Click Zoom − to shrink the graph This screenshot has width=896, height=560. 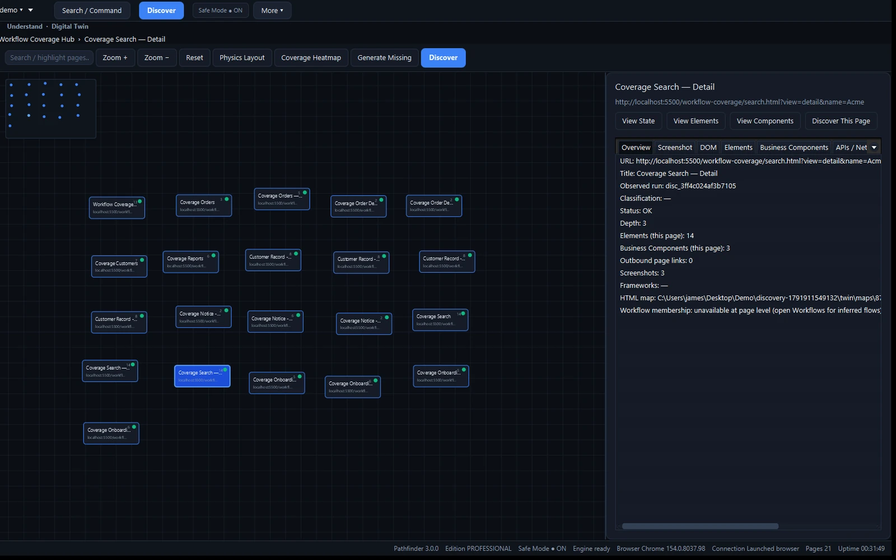[x=157, y=58]
